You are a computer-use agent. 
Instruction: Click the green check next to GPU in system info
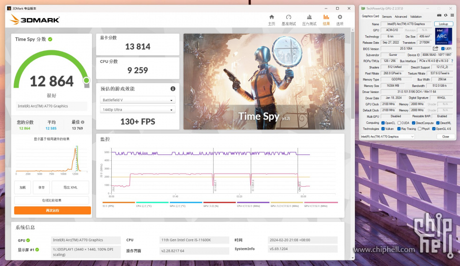tap(28, 240)
